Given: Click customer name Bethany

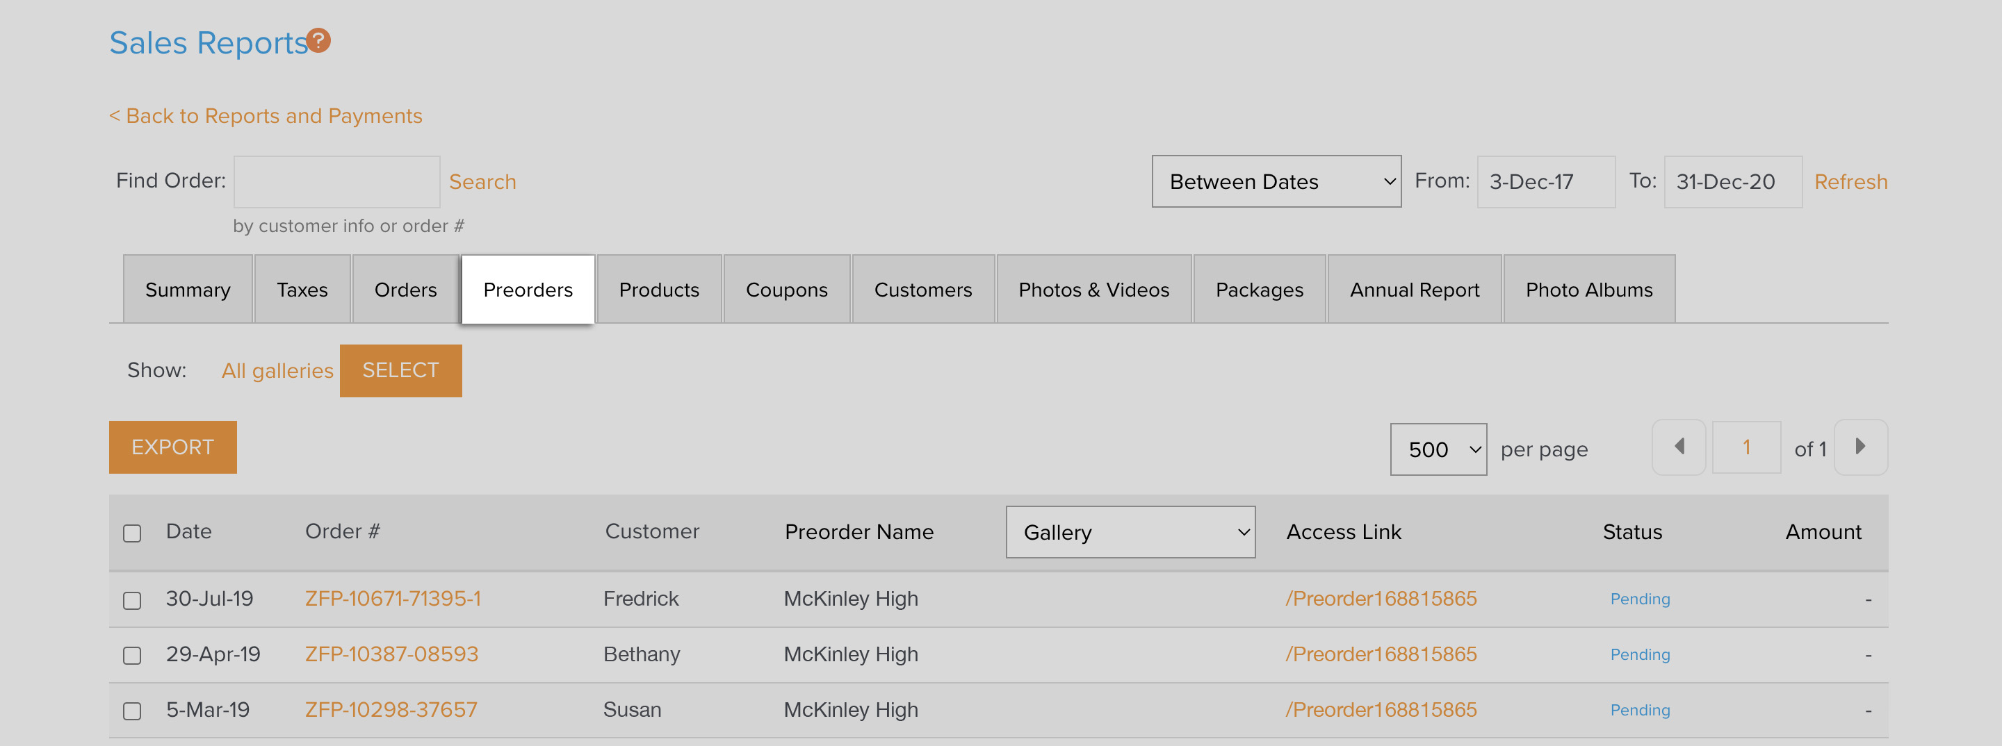Looking at the screenshot, I should [x=642, y=654].
